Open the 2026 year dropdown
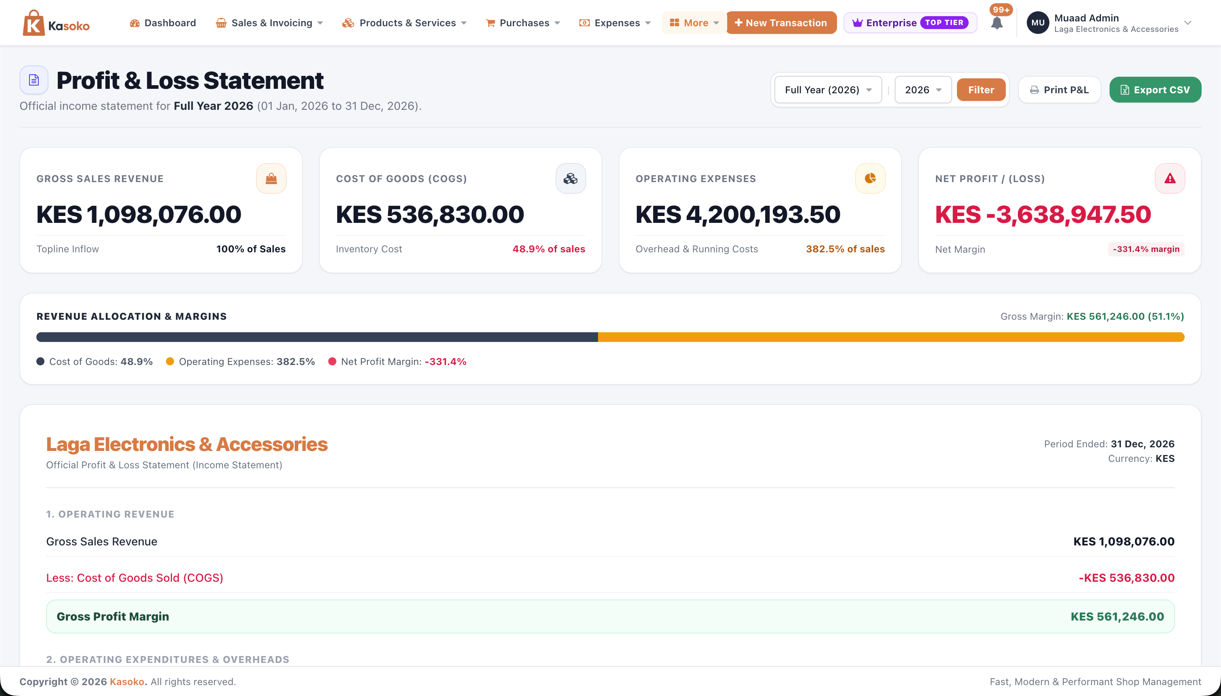 click(923, 90)
